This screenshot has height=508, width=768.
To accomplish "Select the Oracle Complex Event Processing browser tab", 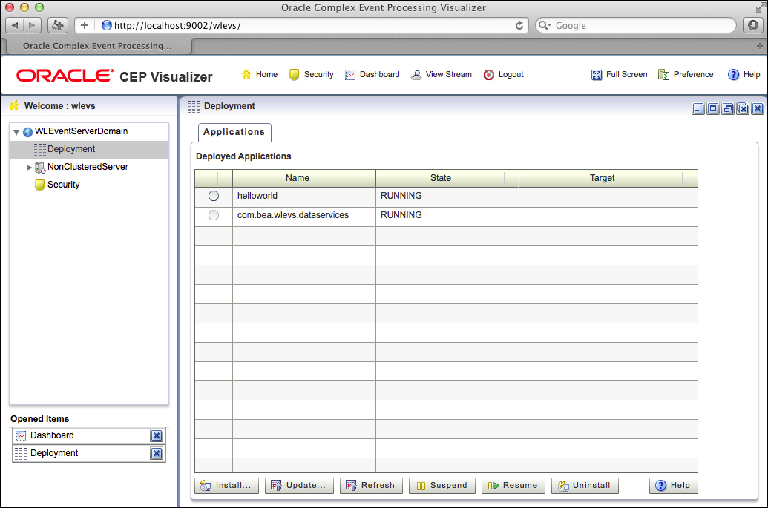I will coord(97,46).
